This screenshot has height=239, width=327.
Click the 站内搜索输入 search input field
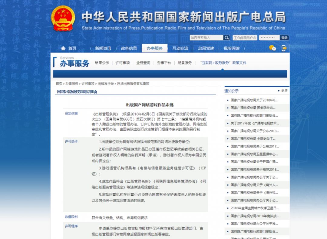(207, 38)
